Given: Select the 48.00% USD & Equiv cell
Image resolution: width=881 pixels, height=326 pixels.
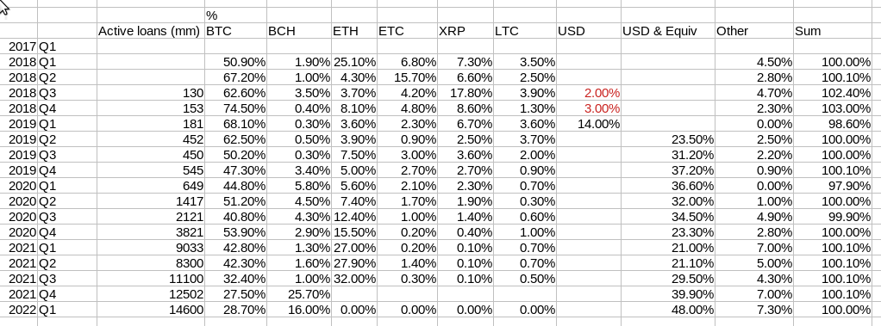Looking at the screenshot, I should pyautogui.click(x=667, y=309).
